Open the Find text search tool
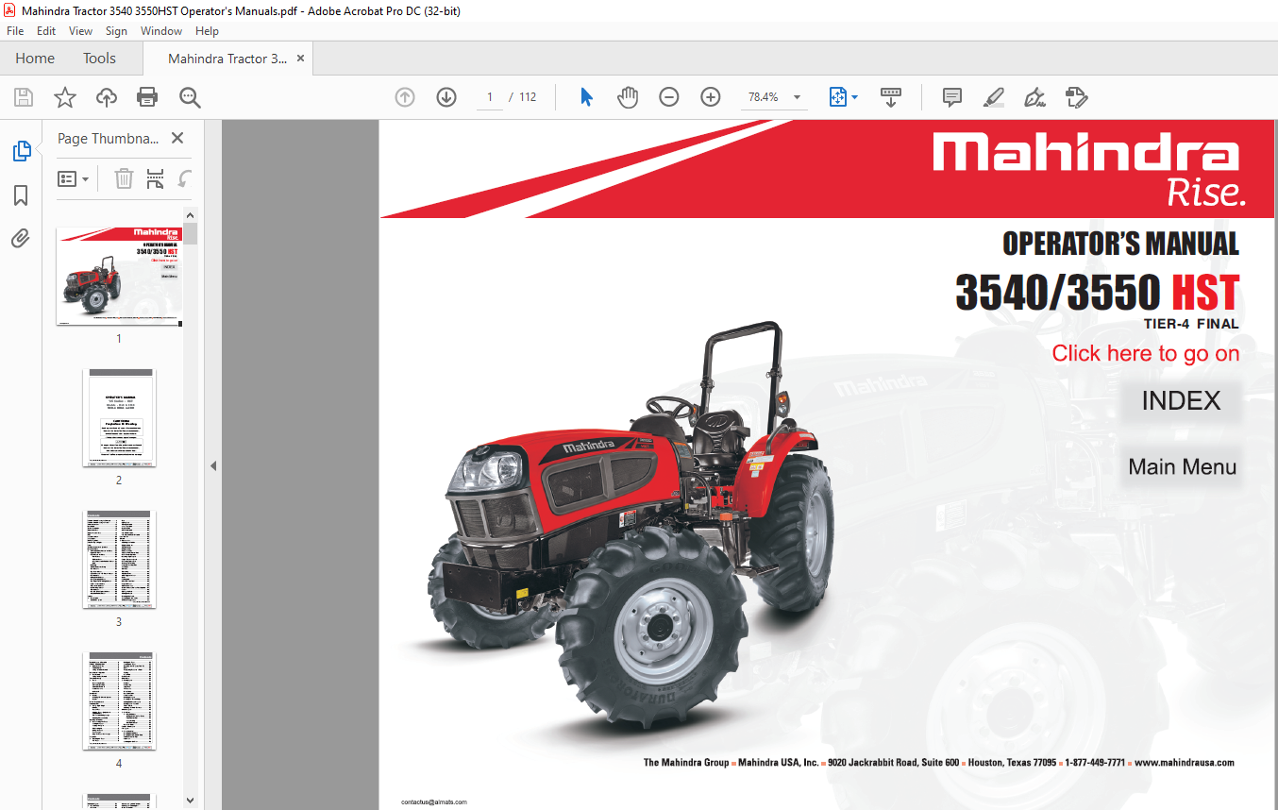 190,97
